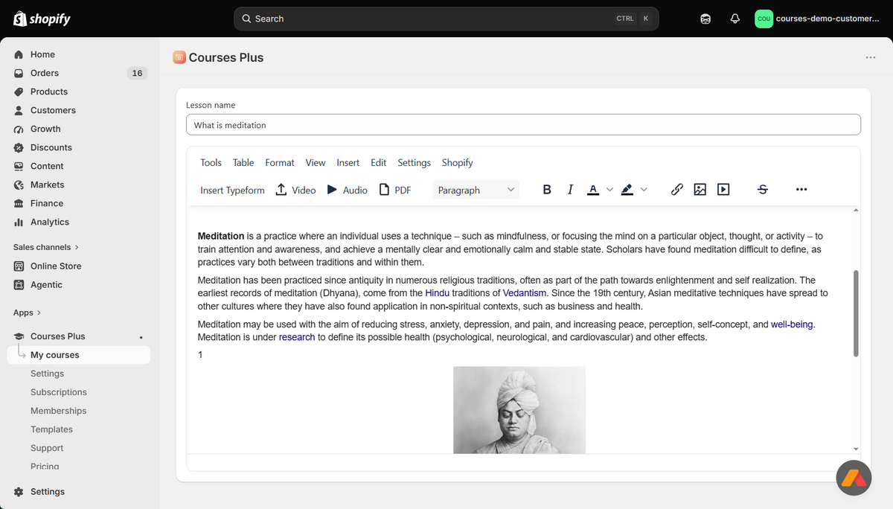This screenshot has height=509, width=893.
Task: Open the text color picker arrow
Action: pos(609,190)
